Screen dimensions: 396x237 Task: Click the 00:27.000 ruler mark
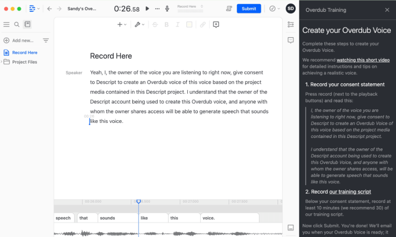(x=191, y=201)
